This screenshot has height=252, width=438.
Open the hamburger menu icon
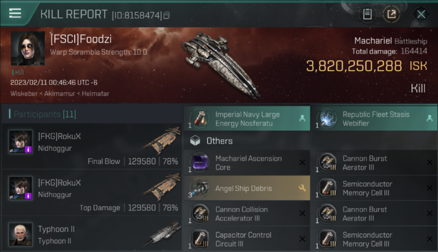pos(15,13)
